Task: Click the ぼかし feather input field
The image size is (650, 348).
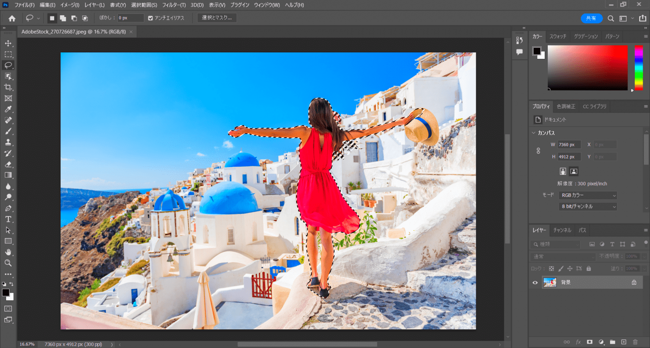Action: pos(131,18)
